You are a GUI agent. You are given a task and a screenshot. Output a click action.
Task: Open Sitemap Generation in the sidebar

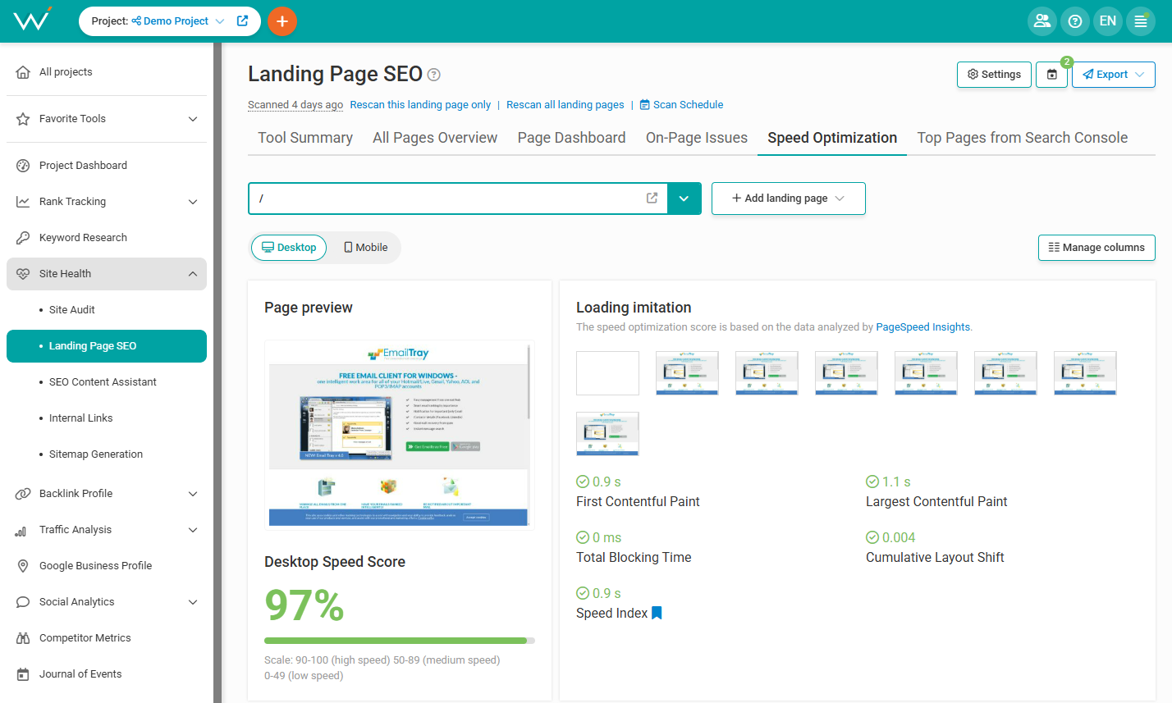(x=96, y=454)
